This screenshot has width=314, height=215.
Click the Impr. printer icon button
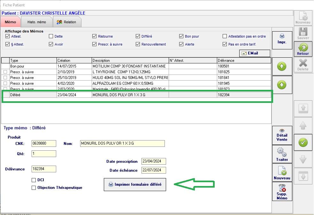click(282, 39)
